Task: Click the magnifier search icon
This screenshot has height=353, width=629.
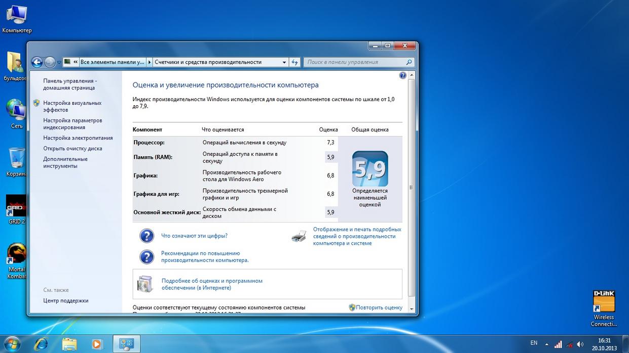Action: tap(409, 62)
